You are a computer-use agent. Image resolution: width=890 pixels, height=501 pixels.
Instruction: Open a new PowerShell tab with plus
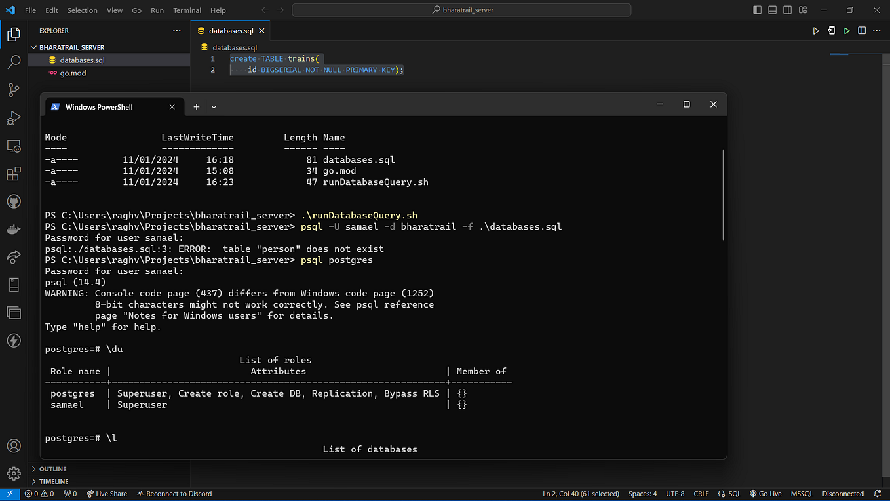(x=196, y=106)
